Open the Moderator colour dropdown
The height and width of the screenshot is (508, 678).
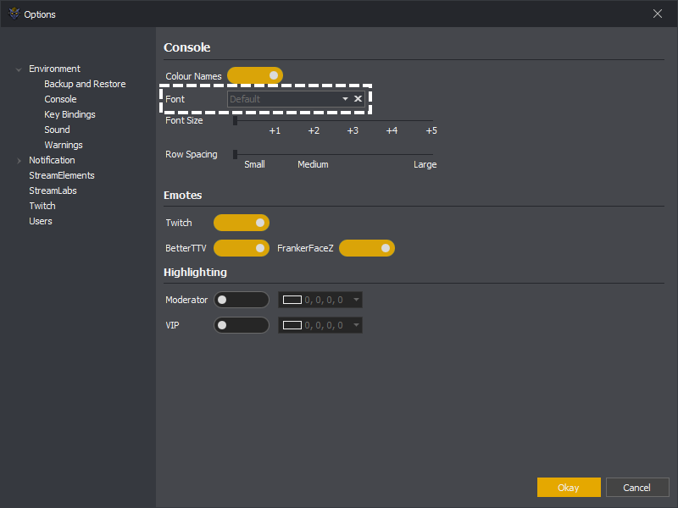(x=356, y=300)
